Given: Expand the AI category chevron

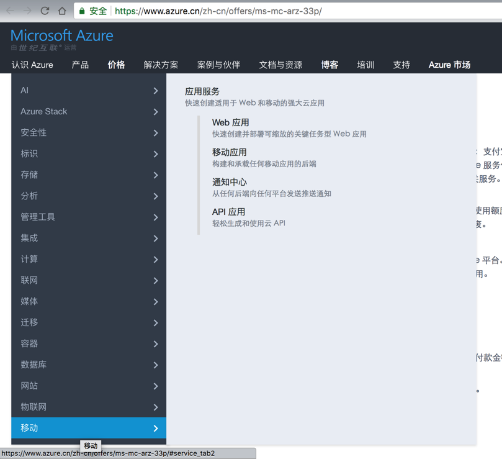Looking at the screenshot, I should tap(156, 91).
